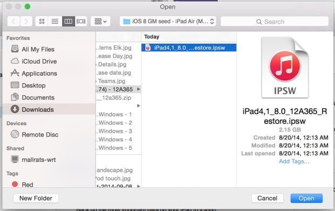The image size is (335, 211).
Task: Switch to icon view
Action: click(x=42, y=22)
